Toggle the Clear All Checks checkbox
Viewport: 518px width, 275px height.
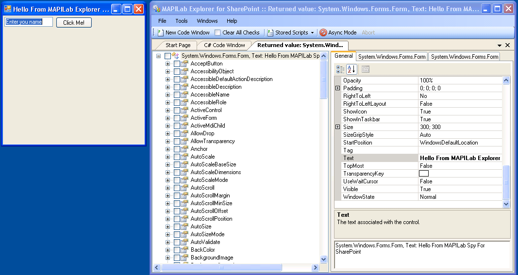217,32
